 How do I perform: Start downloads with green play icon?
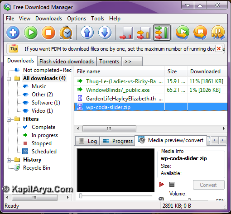pos(31,33)
